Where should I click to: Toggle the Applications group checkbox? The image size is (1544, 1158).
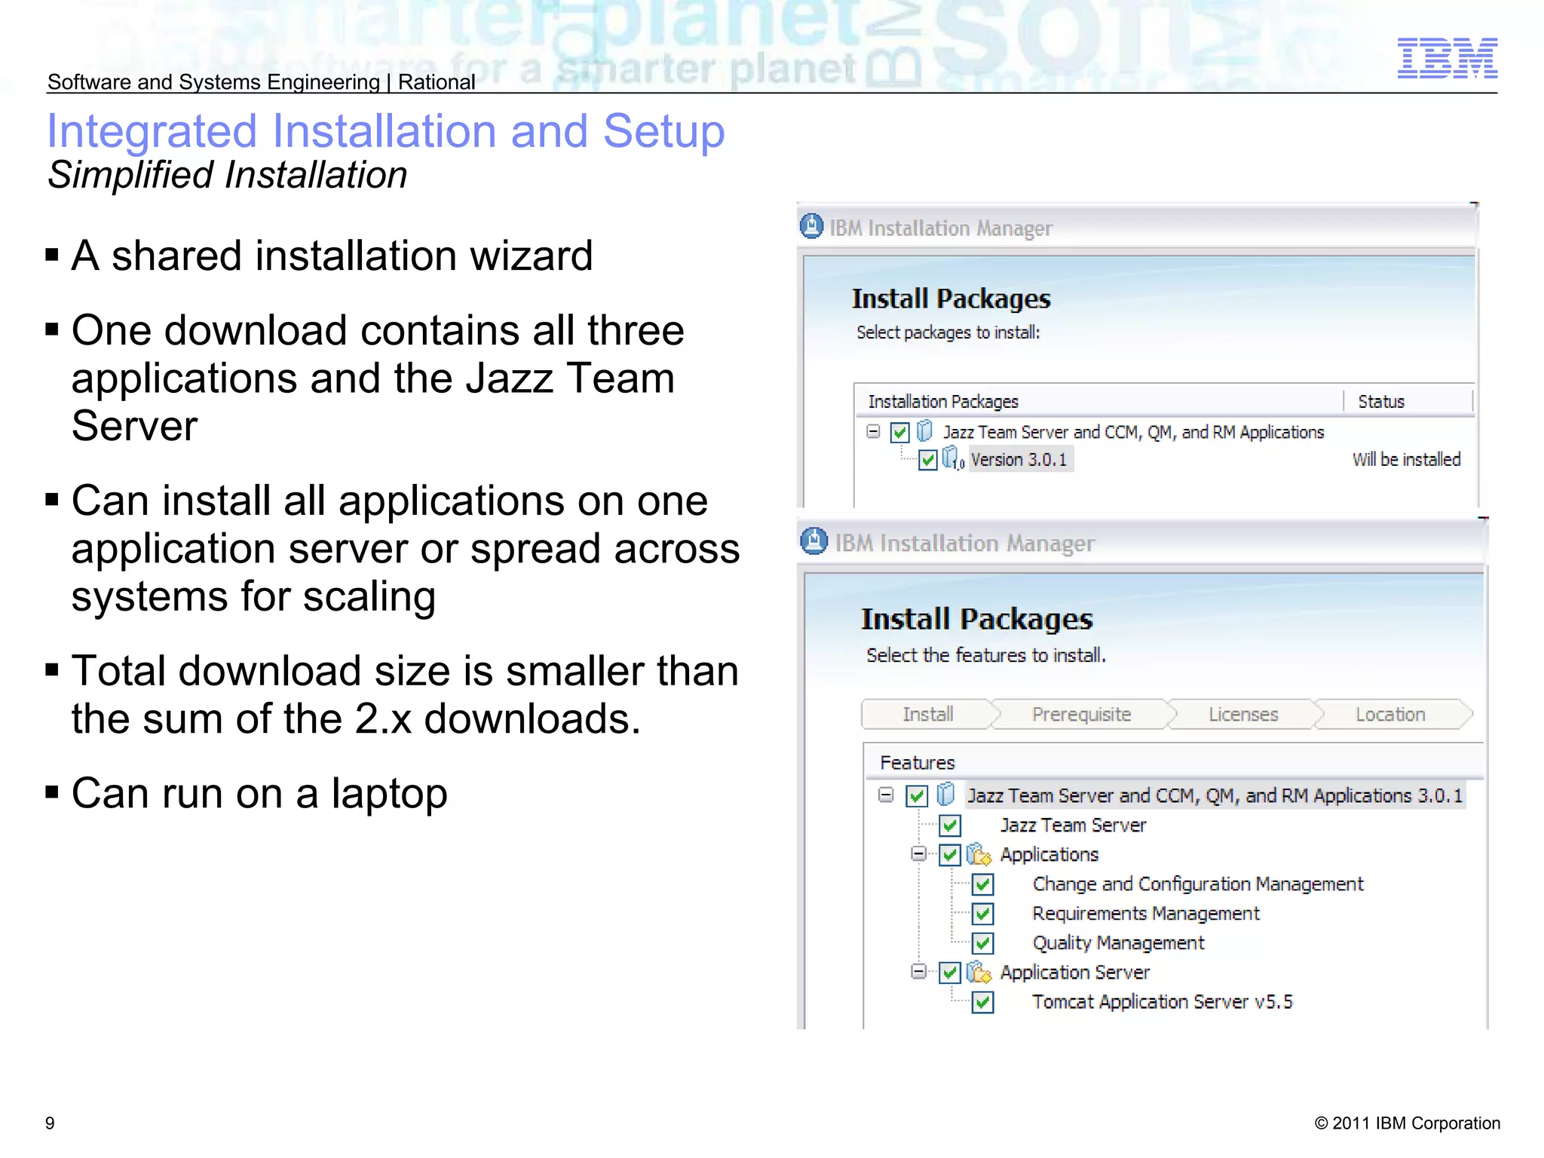[x=950, y=855]
